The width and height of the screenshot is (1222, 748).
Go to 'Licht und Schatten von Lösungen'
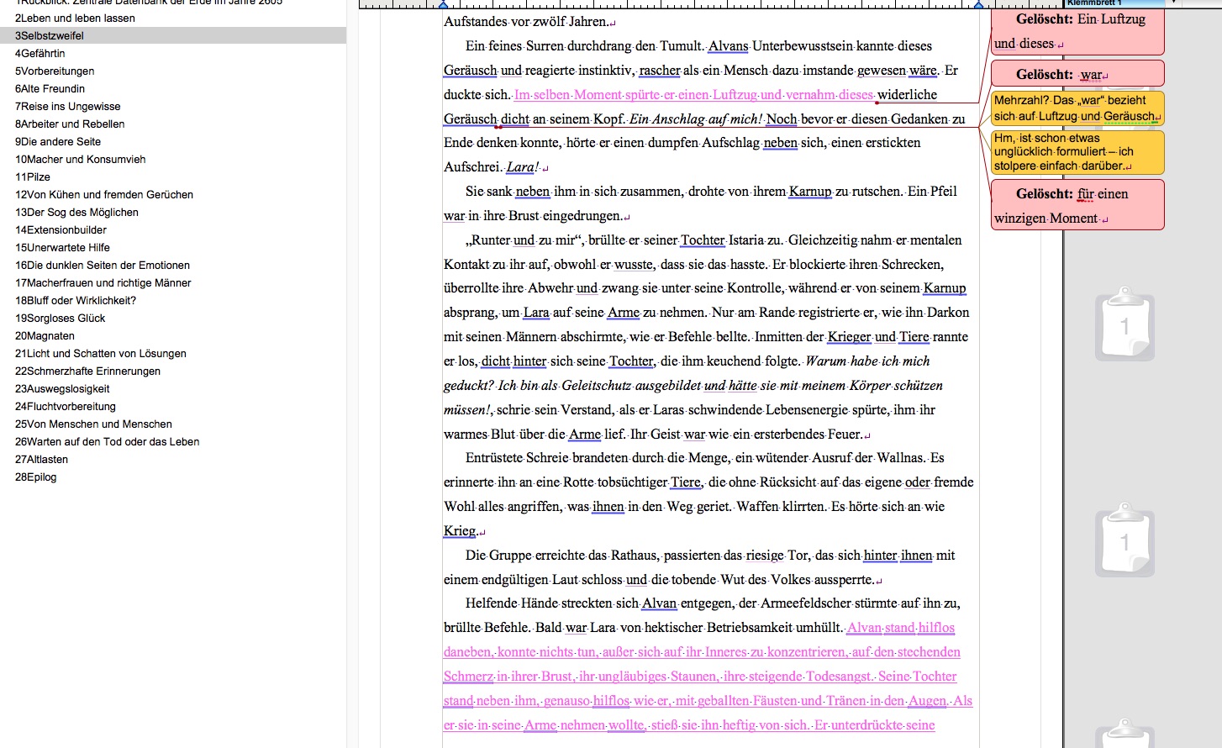172,353
